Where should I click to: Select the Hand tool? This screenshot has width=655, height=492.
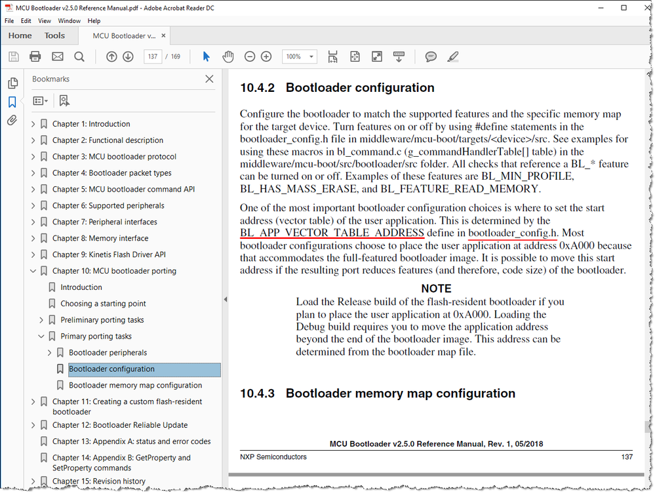tap(228, 56)
